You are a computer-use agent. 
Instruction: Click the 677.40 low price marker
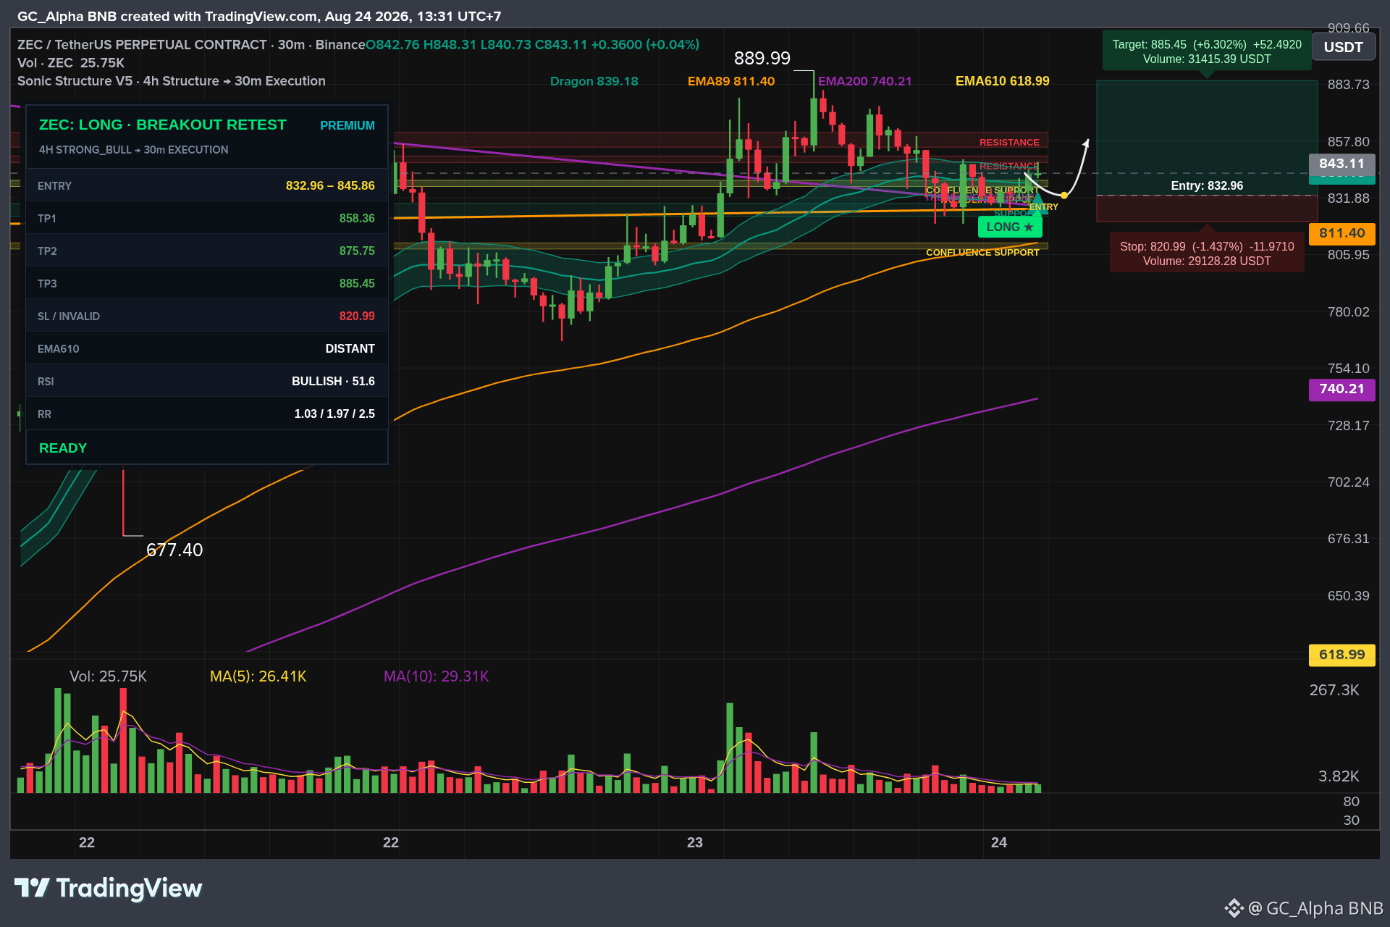[x=174, y=550]
